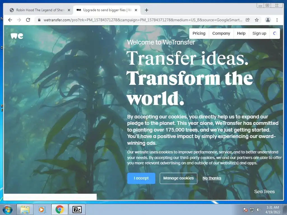Open Manage cookies options
The width and height of the screenshot is (287, 215).
coord(179,178)
